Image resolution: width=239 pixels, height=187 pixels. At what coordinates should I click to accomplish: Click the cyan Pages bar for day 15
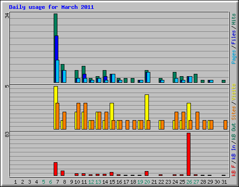(x=113, y=79)
